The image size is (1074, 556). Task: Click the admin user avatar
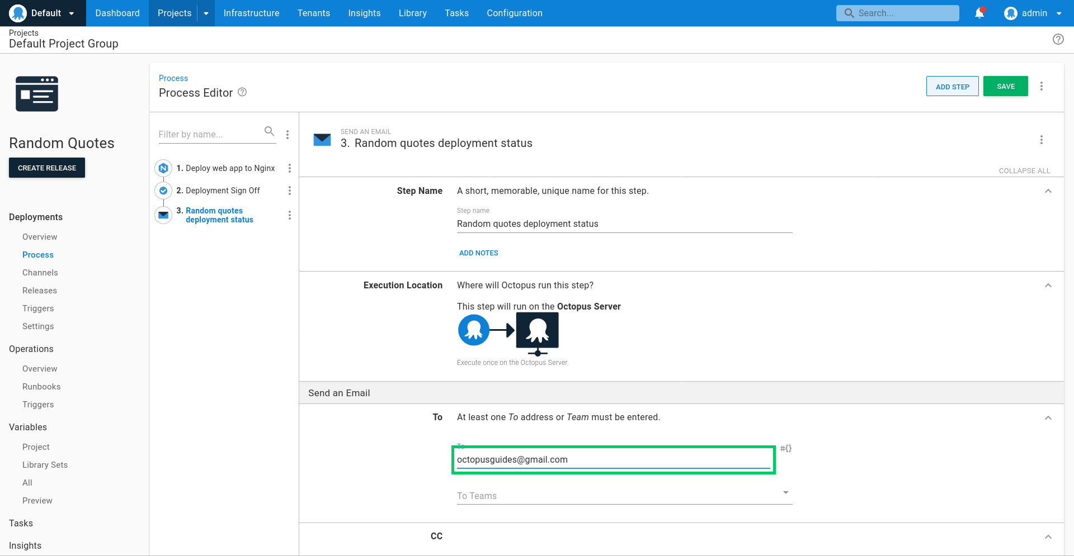1010,13
